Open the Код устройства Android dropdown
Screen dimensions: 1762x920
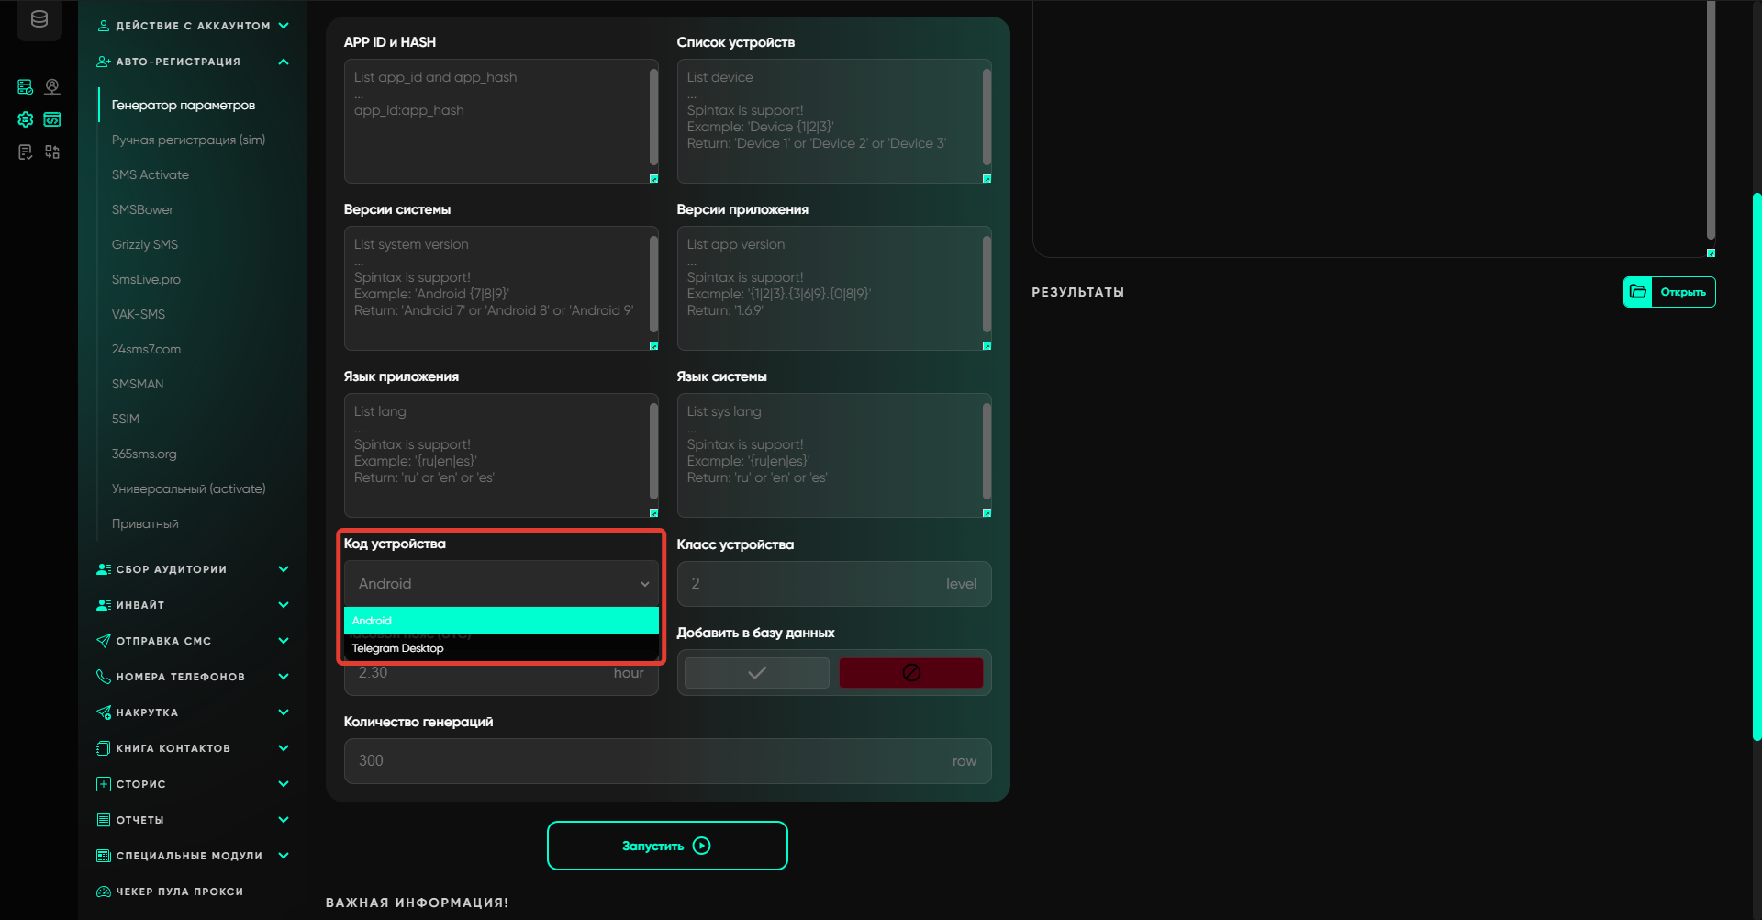pos(501,584)
